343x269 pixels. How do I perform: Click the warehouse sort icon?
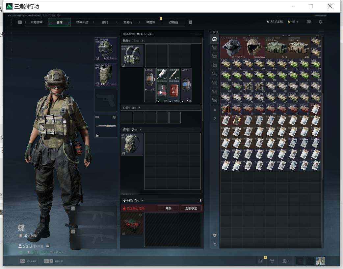tap(215, 244)
